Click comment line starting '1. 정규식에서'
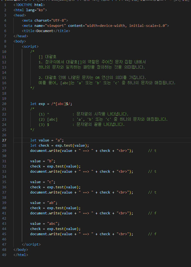 (x=92, y=62)
